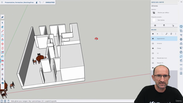Image resolution: width=183 pixels, height=103 pixels.
Task: Select the Pan hand tool
Action: (x=3, y=65)
